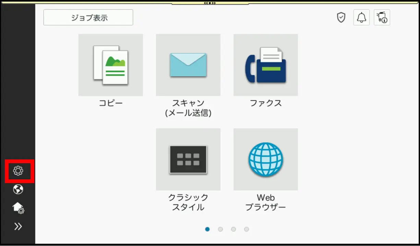This screenshot has width=420, height=246.
Task: Open the notification bell icon
Action: coord(361,18)
